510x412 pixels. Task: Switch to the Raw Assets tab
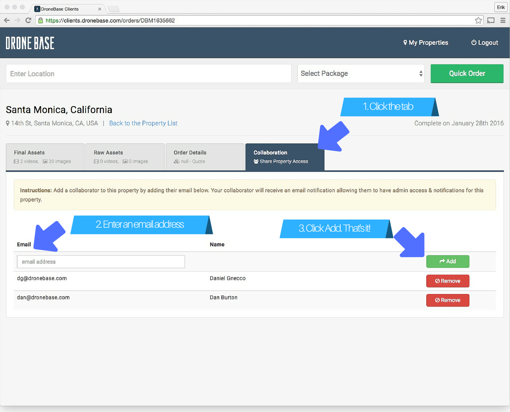(125, 157)
